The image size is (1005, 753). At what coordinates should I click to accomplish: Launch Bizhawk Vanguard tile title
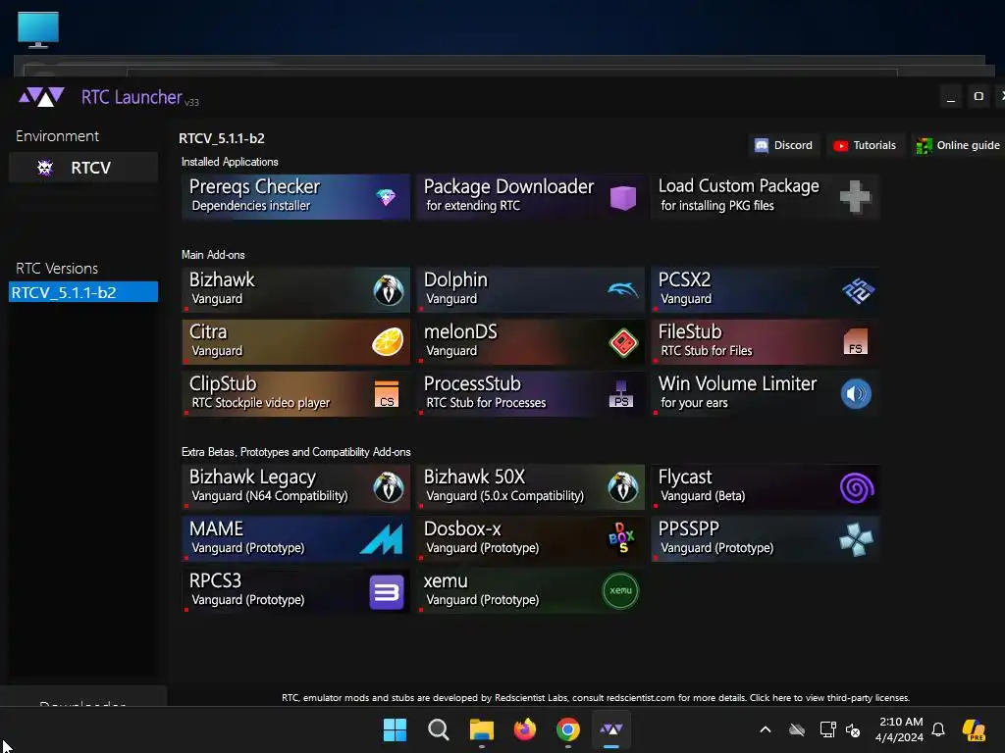tap(222, 279)
